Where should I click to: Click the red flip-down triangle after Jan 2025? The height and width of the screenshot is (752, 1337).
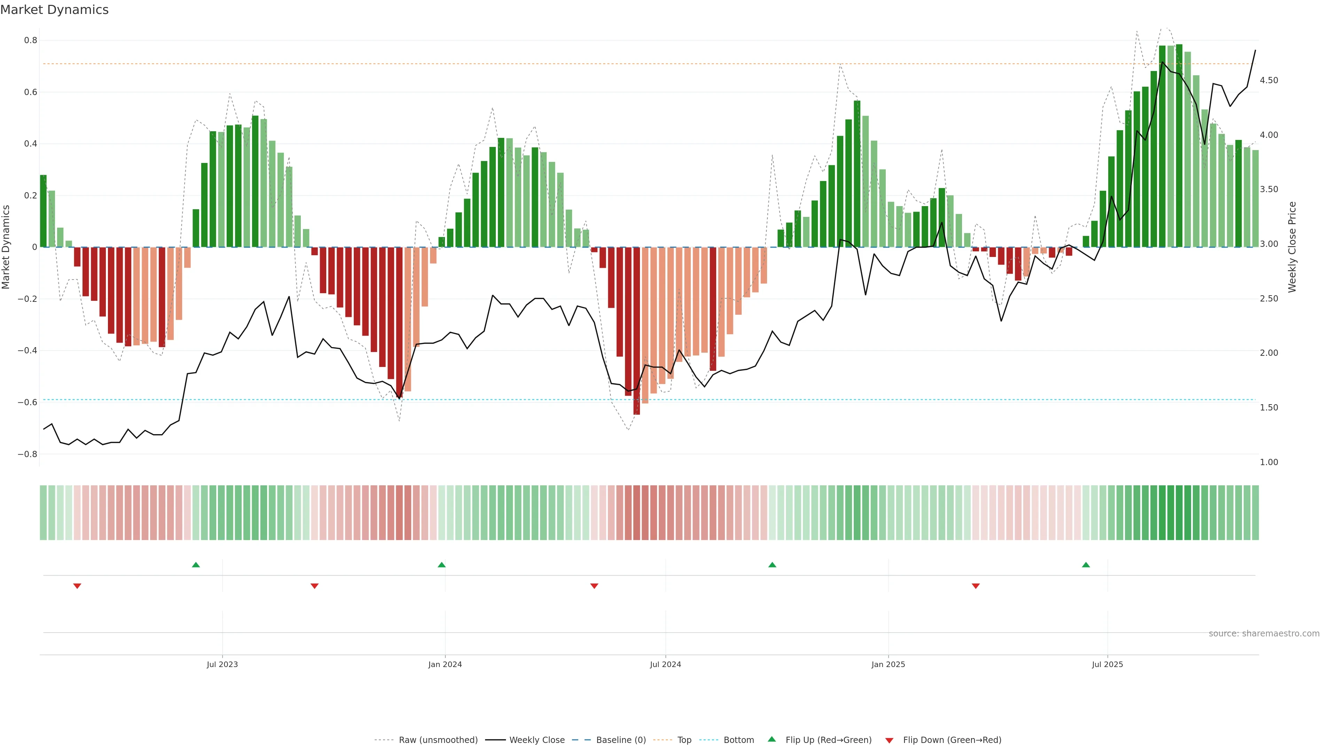click(x=976, y=586)
